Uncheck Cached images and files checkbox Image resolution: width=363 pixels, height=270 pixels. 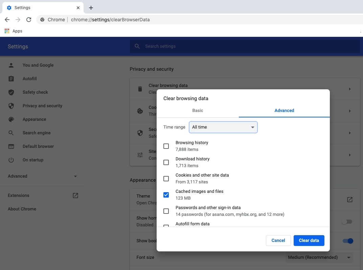pos(166,195)
